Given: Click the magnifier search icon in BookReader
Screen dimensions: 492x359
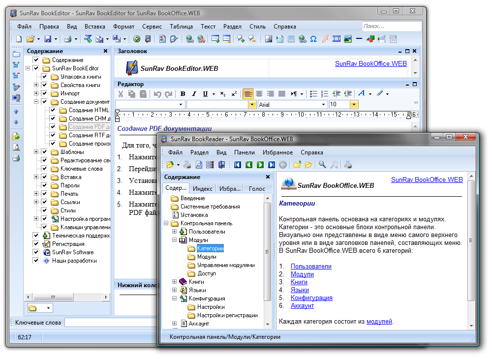Looking at the screenshot, I should point(322,165).
